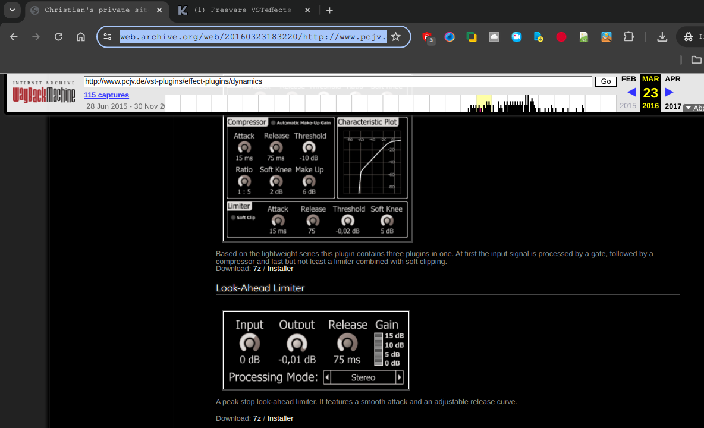Click the Characteristic Plot graph

372,162
